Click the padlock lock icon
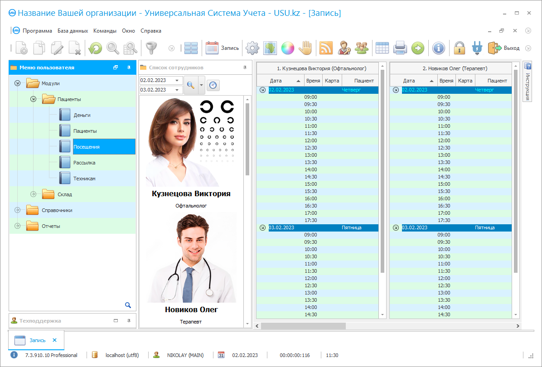The height and width of the screenshot is (367, 542). pyautogui.click(x=460, y=48)
